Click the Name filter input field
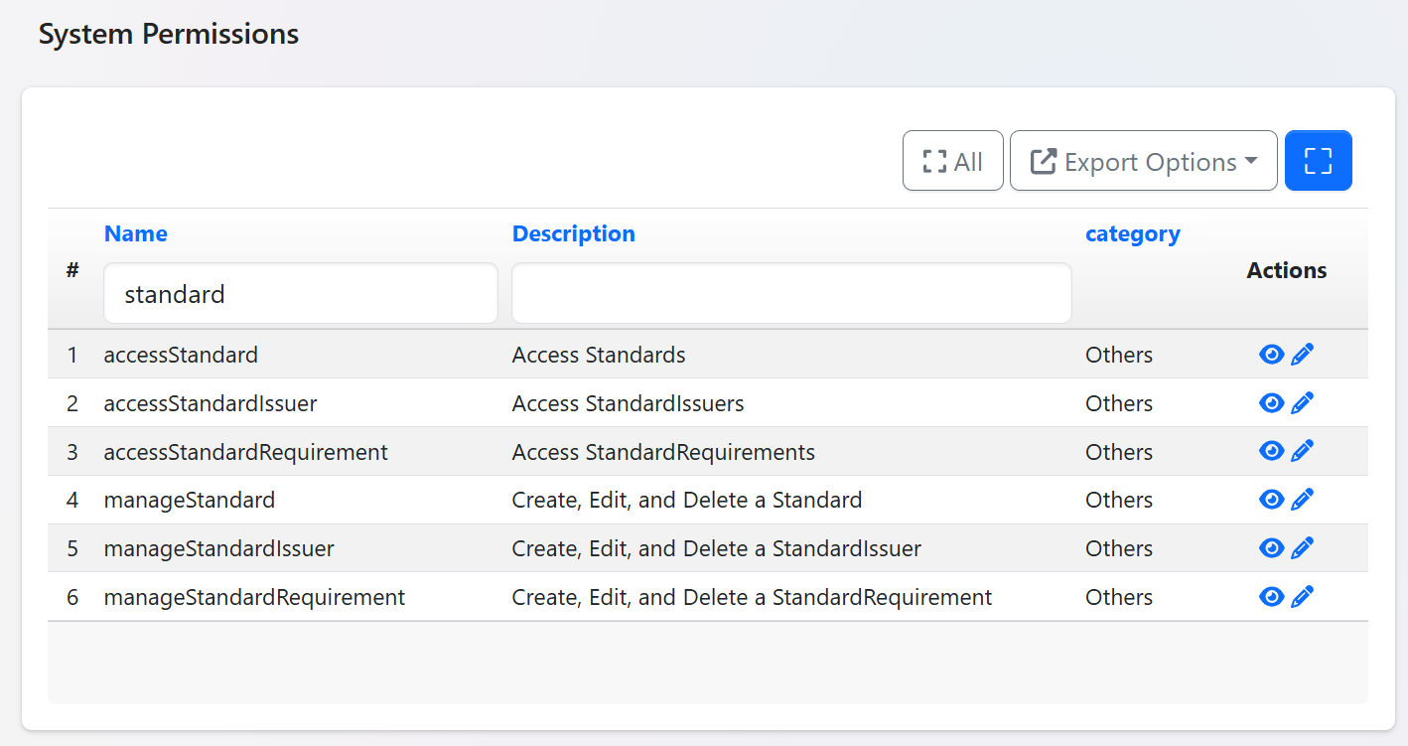 [x=300, y=294]
